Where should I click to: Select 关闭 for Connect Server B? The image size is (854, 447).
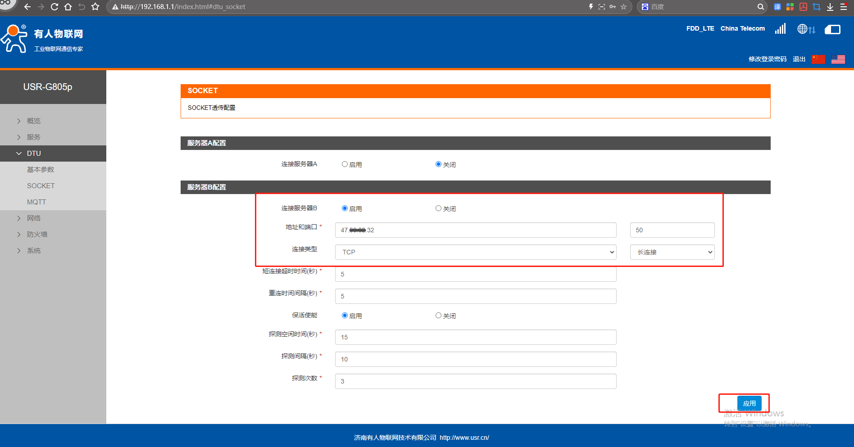[438, 208]
